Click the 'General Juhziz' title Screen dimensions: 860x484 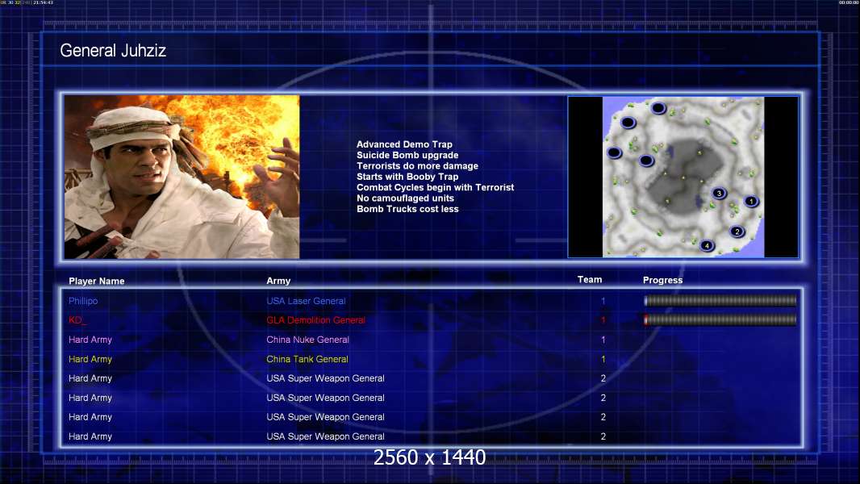[x=113, y=51]
